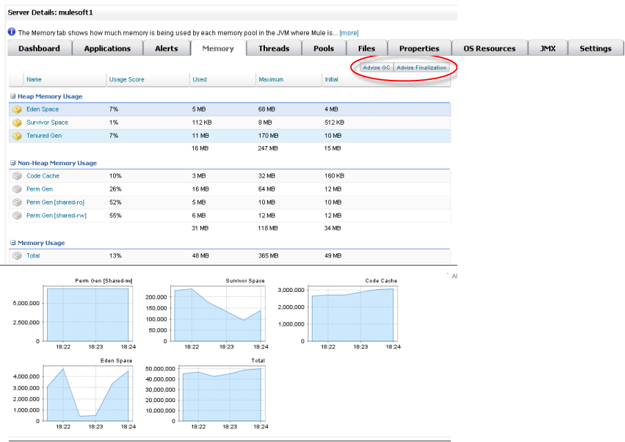The height and width of the screenshot is (442, 625).
Task: Collapse the Memory Usage section
Action: (12, 243)
